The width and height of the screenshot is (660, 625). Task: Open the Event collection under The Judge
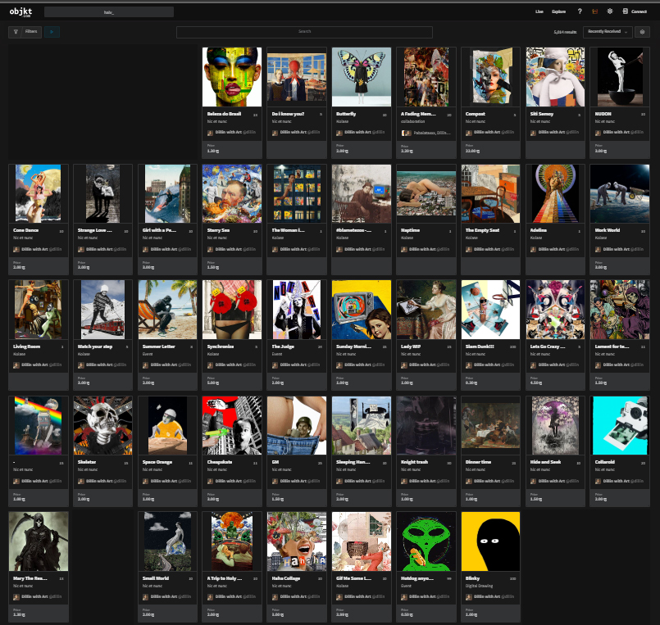click(x=276, y=354)
